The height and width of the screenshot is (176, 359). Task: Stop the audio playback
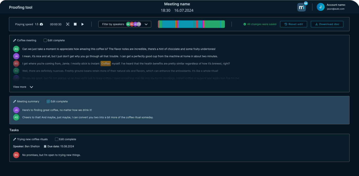pos(75,24)
